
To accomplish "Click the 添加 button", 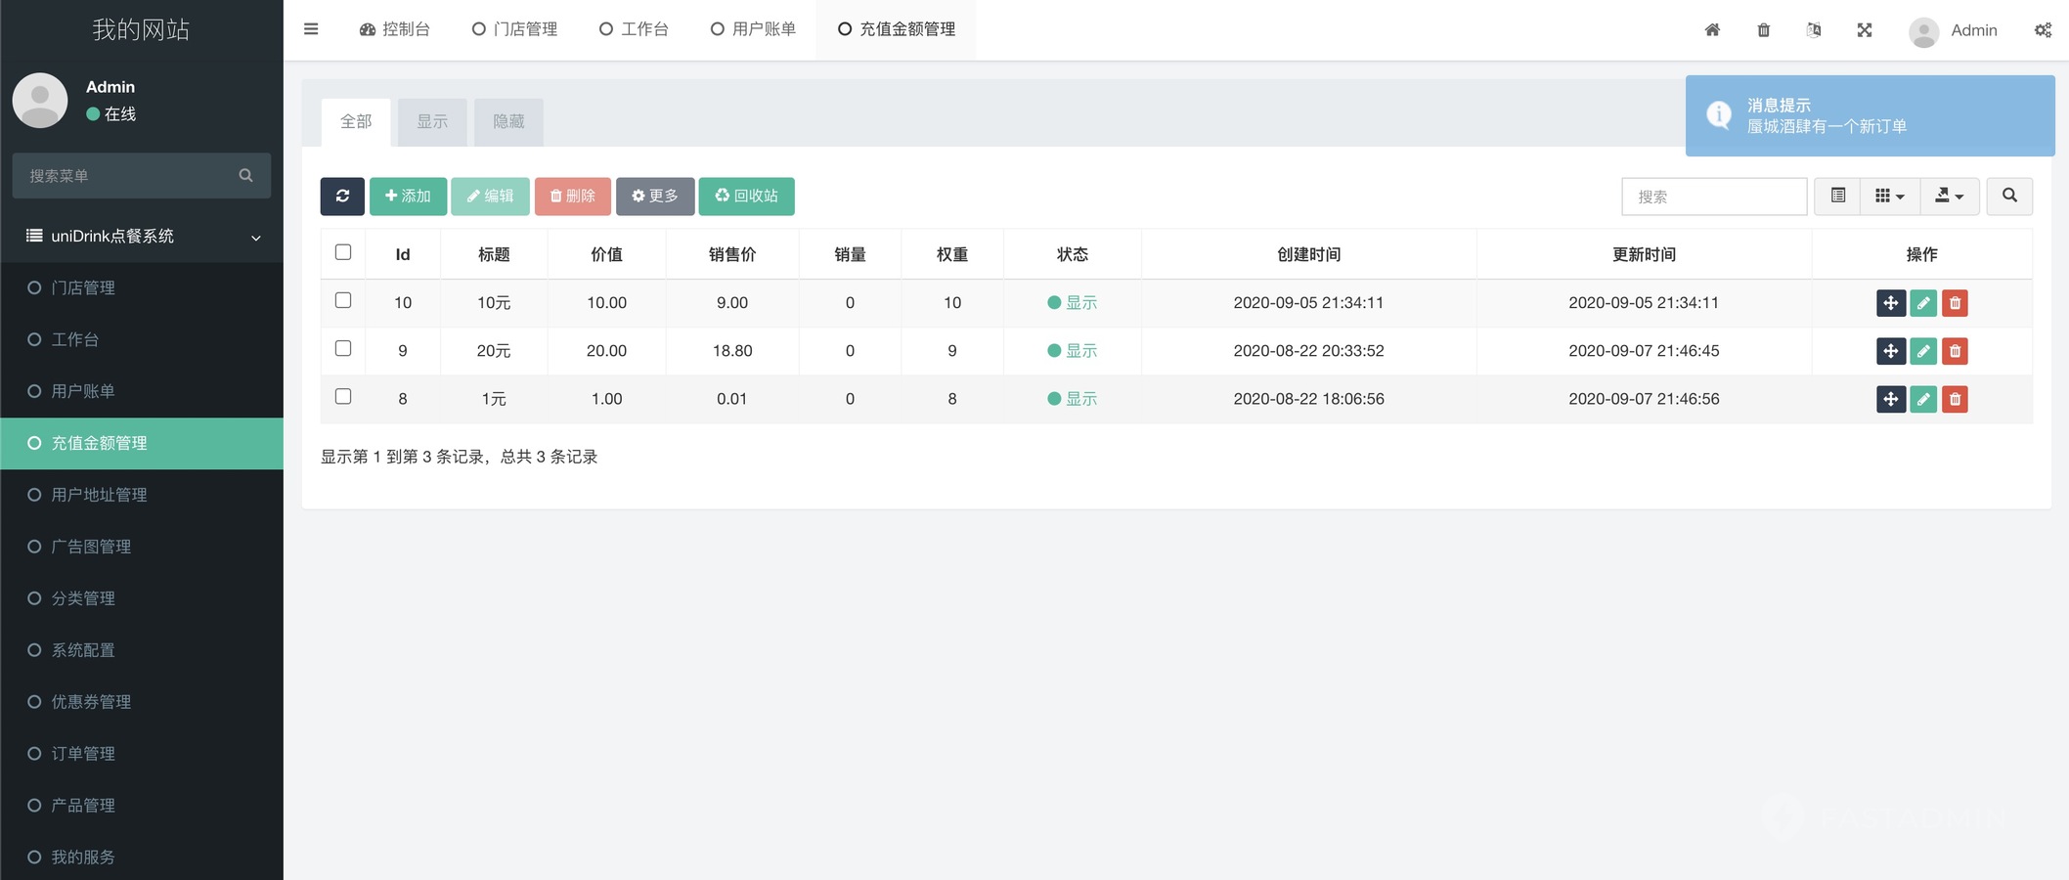I will point(408,197).
